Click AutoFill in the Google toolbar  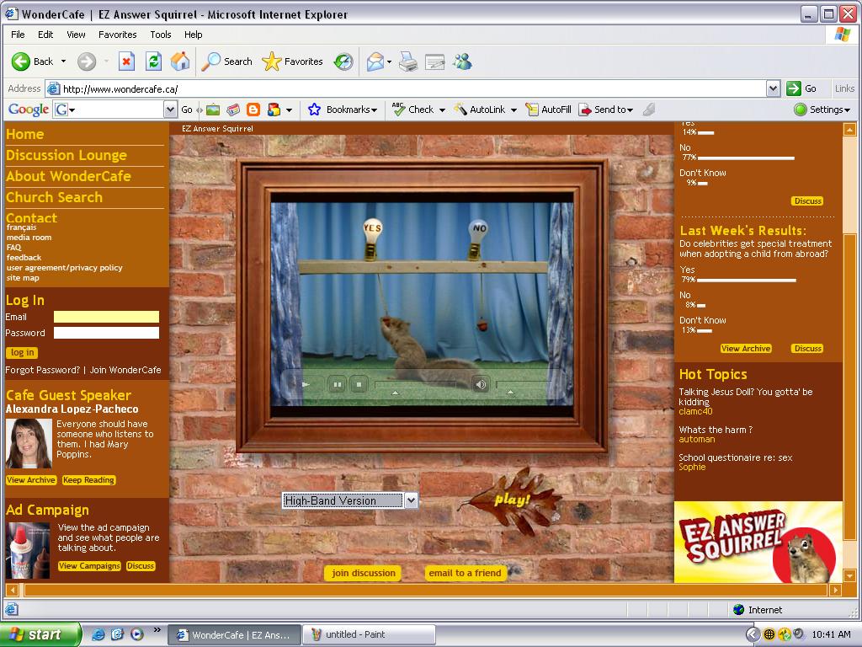[x=549, y=110]
